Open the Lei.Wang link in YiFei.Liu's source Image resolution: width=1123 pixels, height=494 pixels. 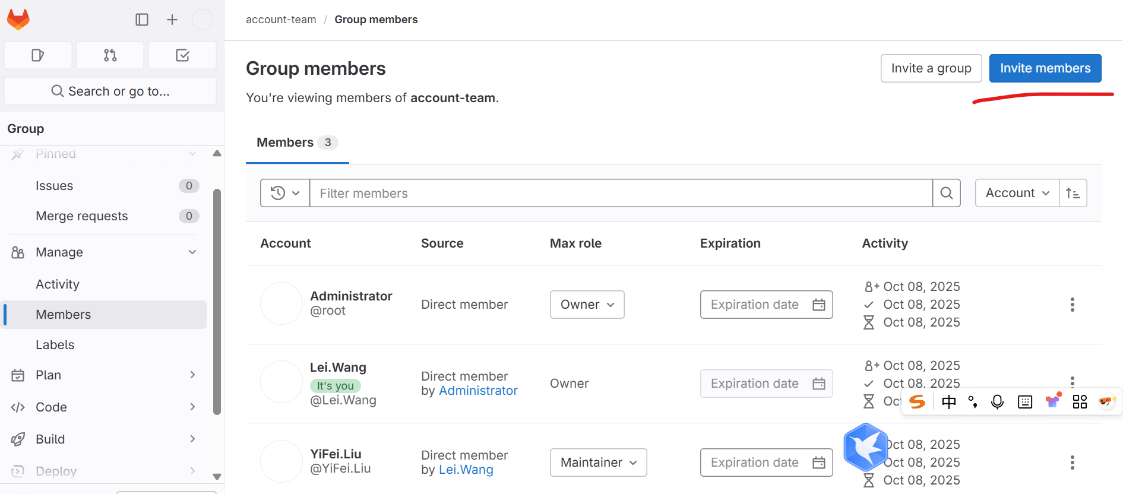pyautogui.click(x=466, y=470)
